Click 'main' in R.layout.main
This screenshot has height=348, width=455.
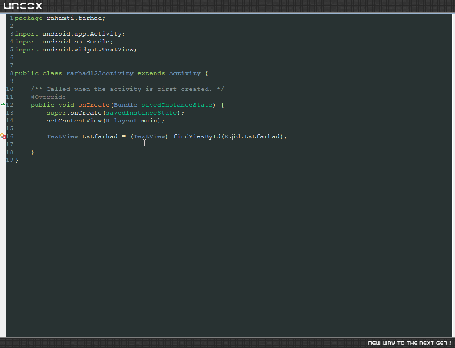pyautogui.click(x=149, y=121)
